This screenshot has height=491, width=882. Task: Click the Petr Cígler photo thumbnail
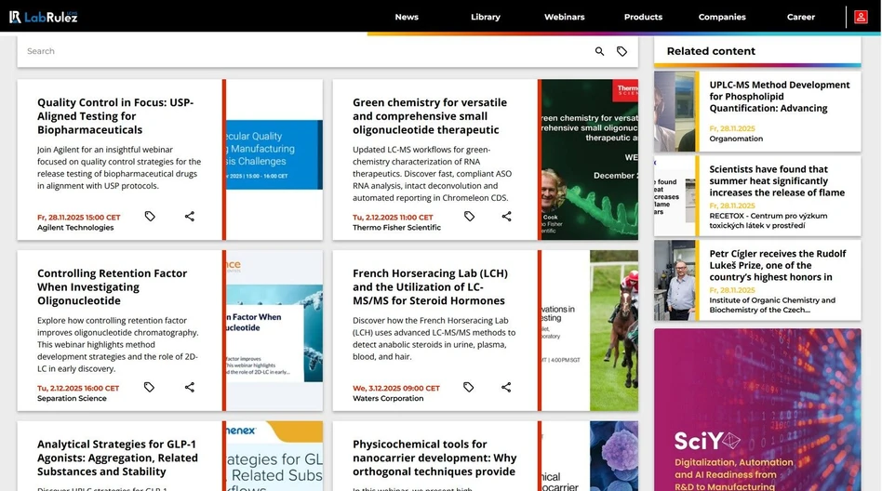click(x=675, y=280)
